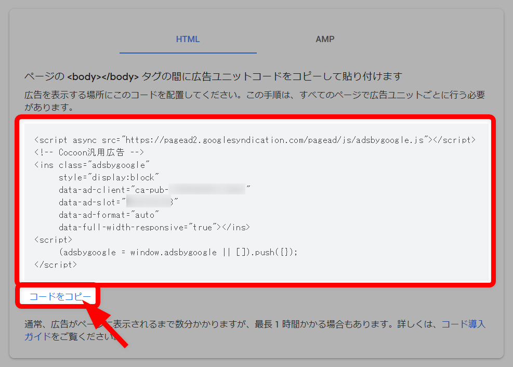Click the script async src line

tap(255, 140)
